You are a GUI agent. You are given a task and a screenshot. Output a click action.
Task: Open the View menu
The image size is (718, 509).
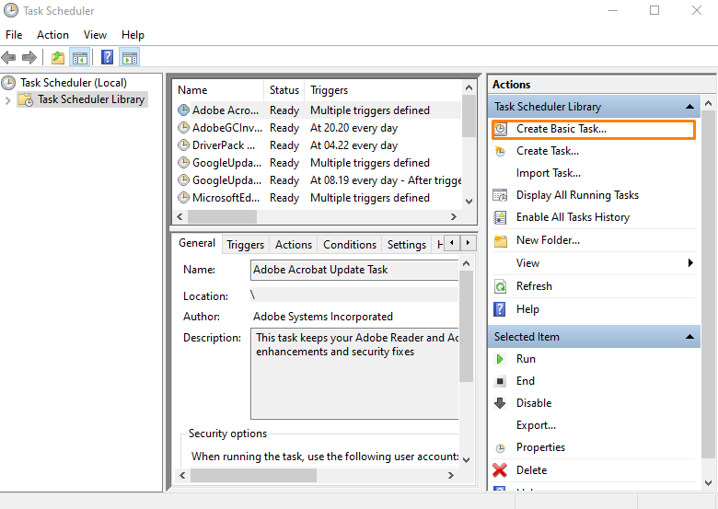click(x=95, y=35)
